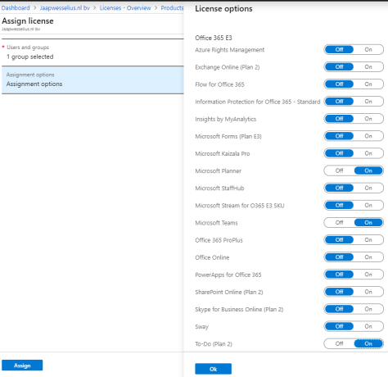This screenshot has width=388, height=377.
Task: Turn on Microsoft Forms (Plan E3)
Action: tap(368, 136)
